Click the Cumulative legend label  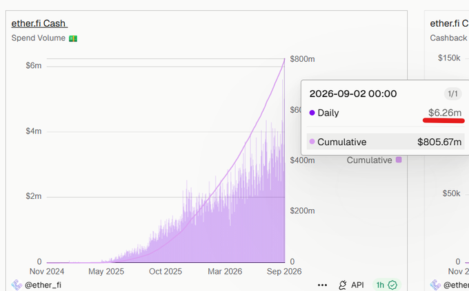coord(369,160)
